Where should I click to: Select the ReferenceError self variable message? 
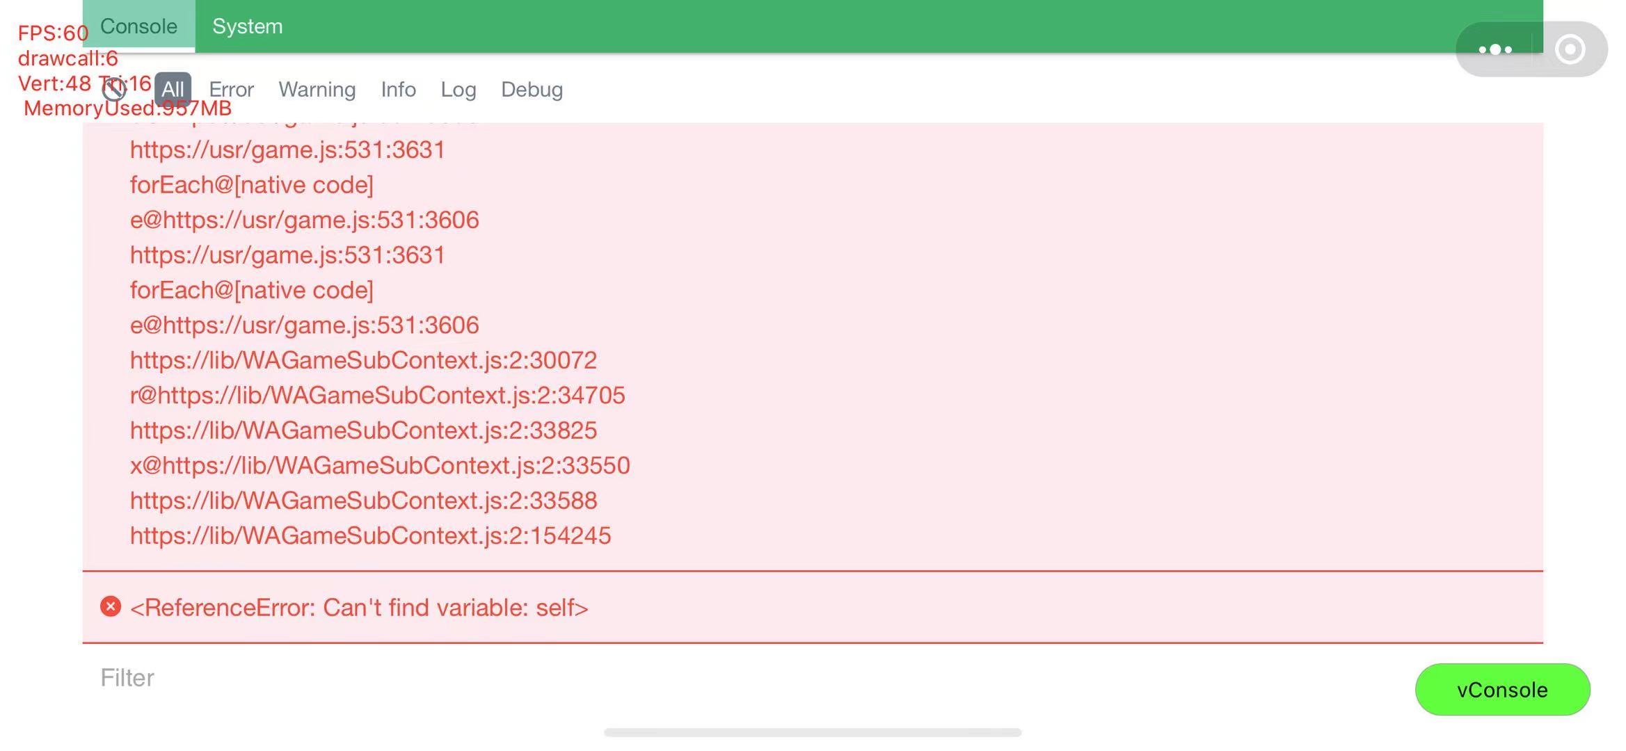click(x=359, y=608)
